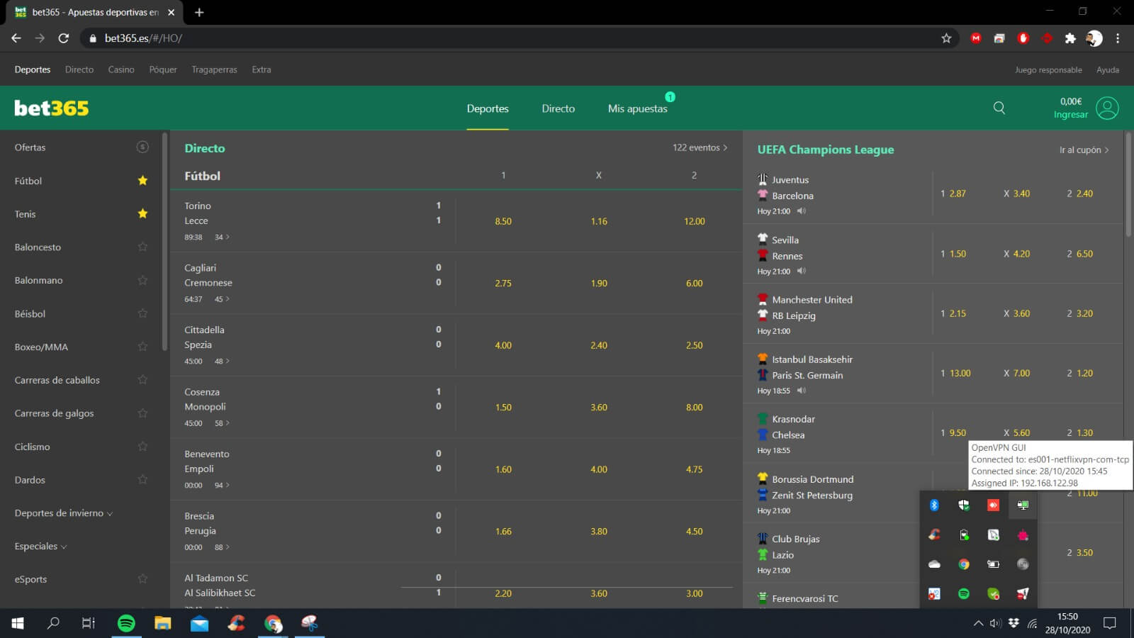Select Deportes tab in green header
The image size is (1134, 638).
[x=488, y=108]
